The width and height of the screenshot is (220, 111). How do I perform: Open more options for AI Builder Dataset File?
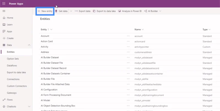point(128,63)
